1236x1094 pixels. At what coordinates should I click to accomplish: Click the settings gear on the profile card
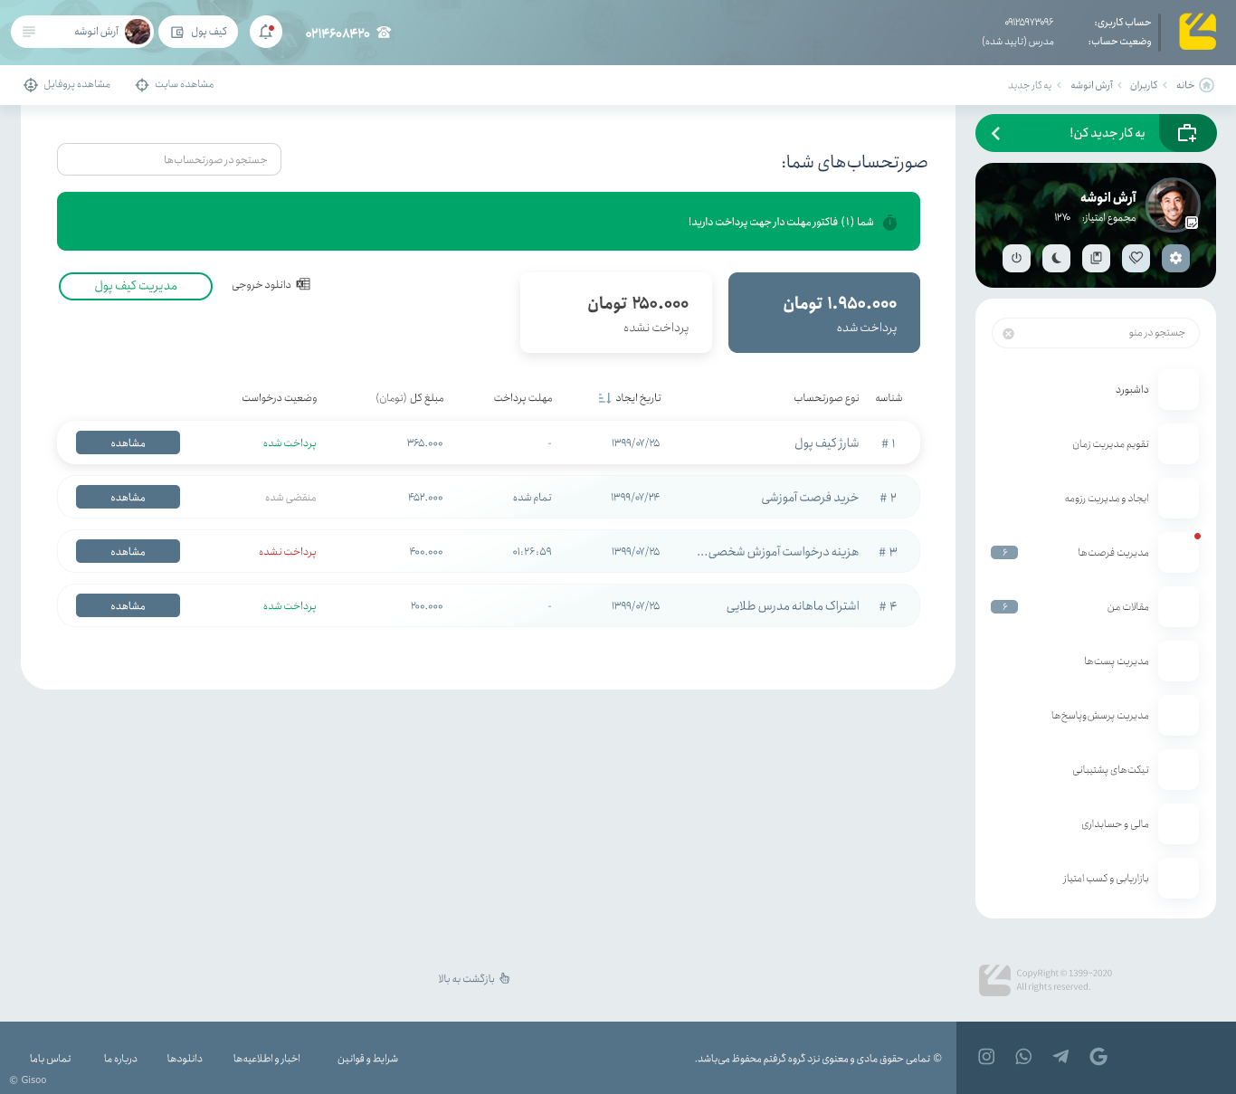1175,258
